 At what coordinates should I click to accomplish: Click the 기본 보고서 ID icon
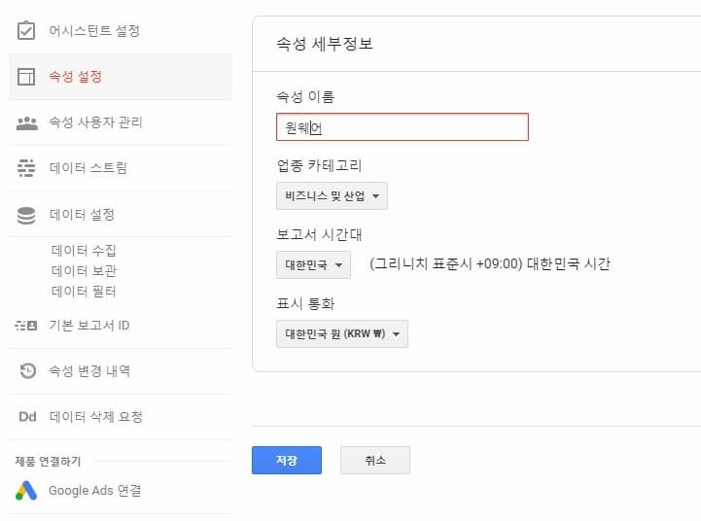[x=26, y=326]
